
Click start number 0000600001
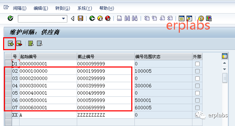(x=34, y=108)
